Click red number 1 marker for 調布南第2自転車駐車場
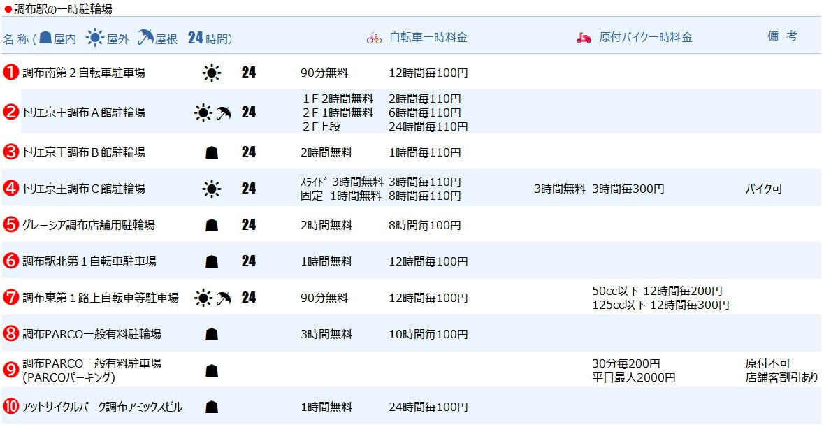This screenshot has width=824, height=427. (x=10, y=72)
